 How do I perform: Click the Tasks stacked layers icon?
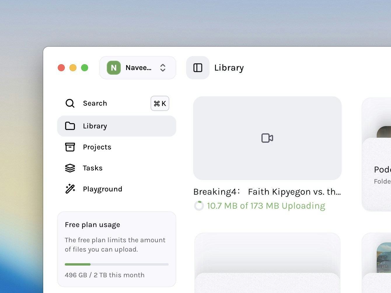(x=70, y=168)
